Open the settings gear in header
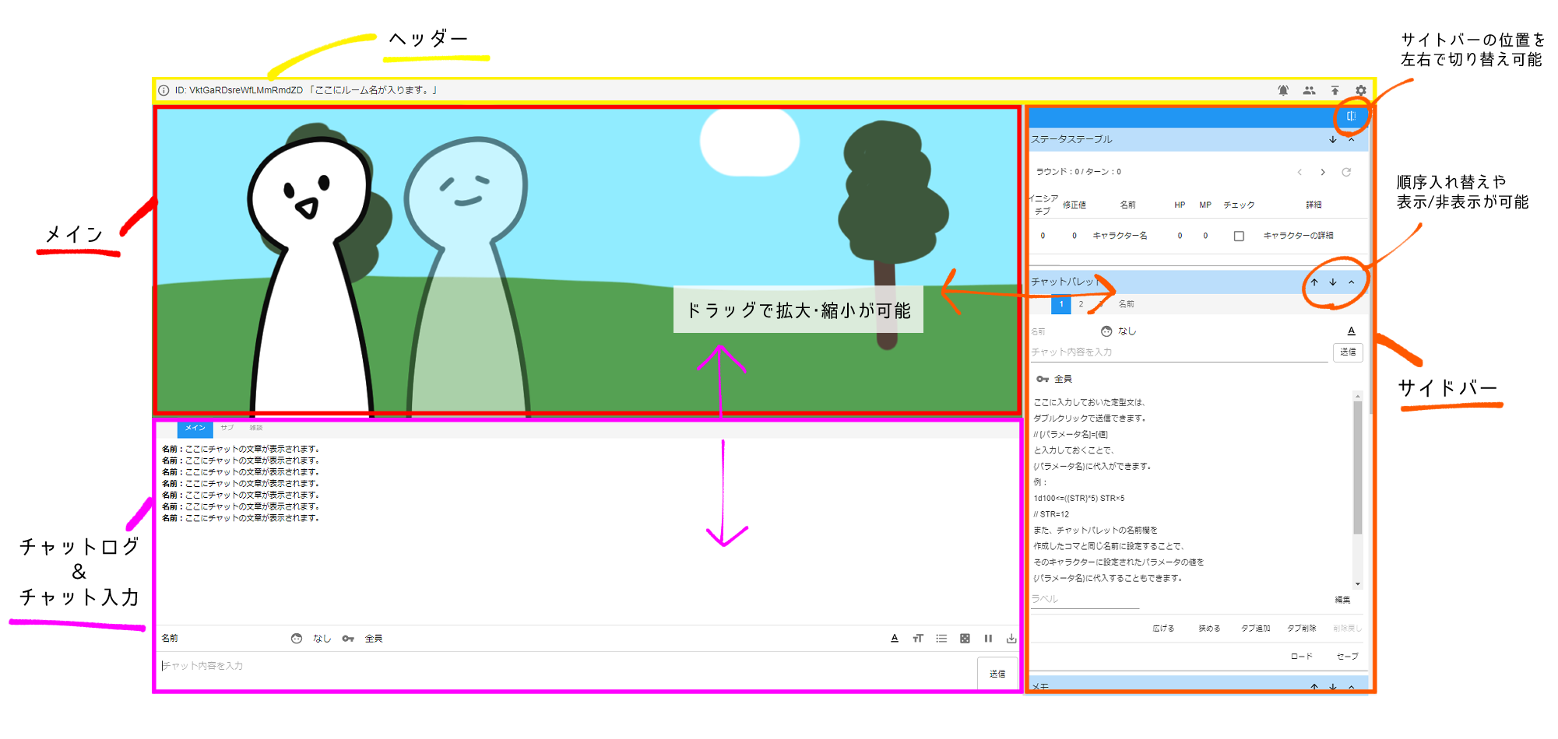This screenshot has height=739, width=1558. (1360, 91)
